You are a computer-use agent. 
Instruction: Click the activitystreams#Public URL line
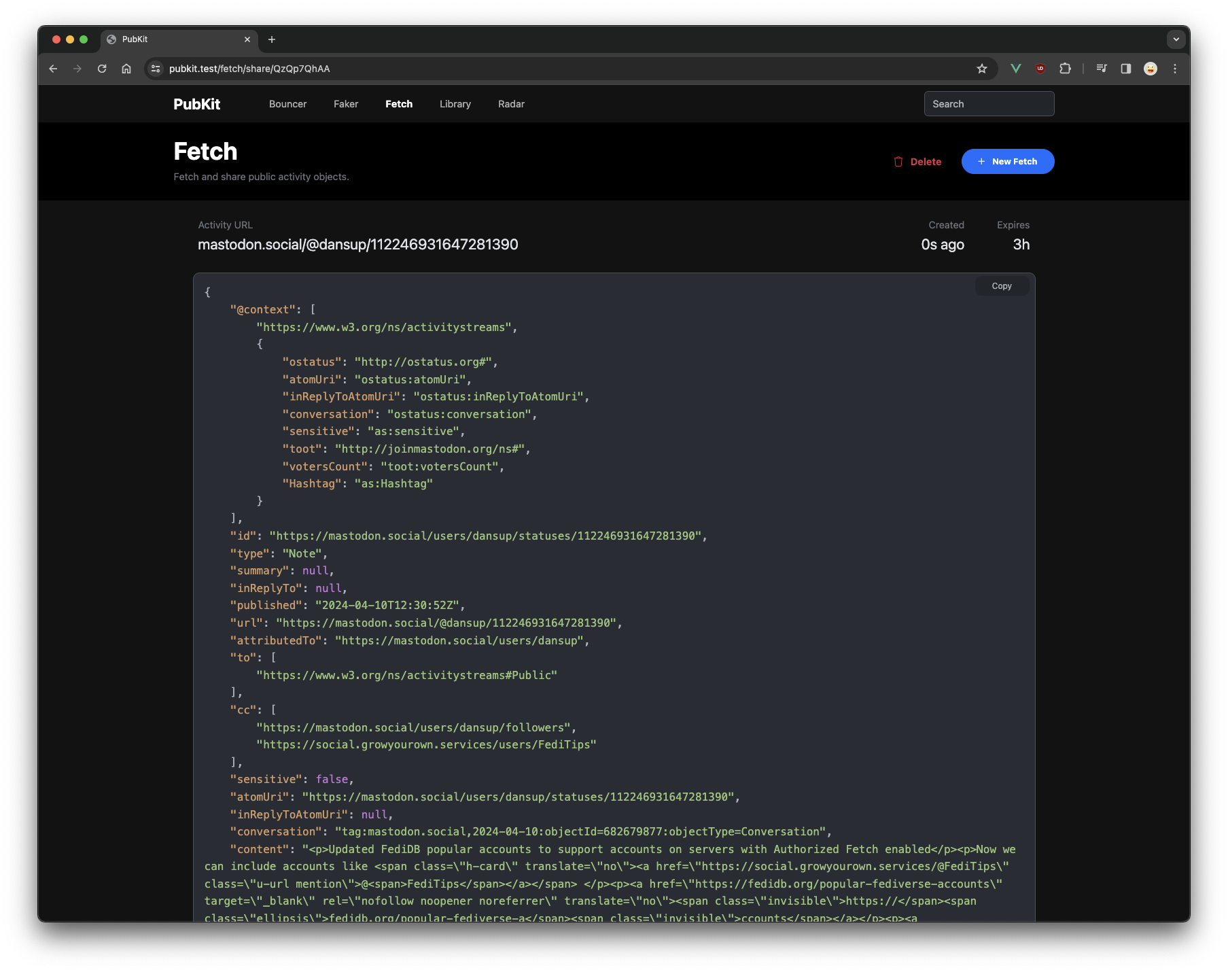click(406, 675)
